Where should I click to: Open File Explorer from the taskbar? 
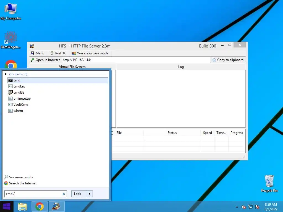coord(22,206)
